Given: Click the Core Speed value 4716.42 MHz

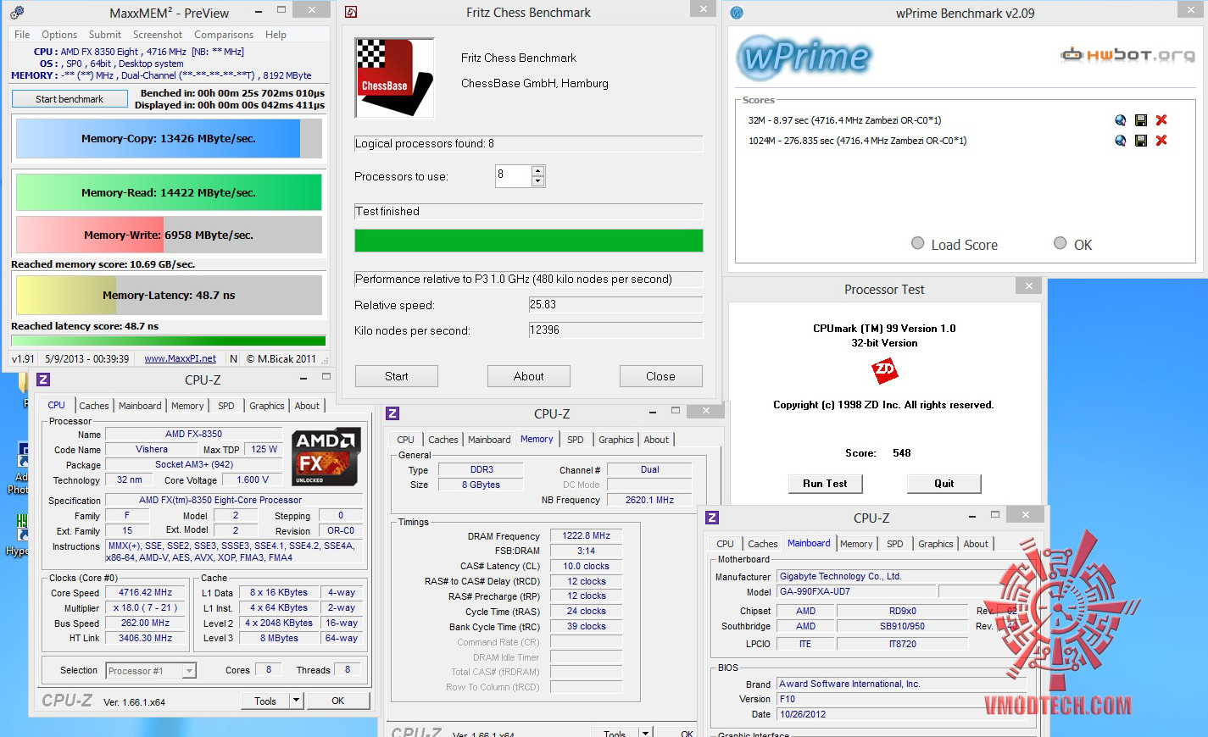Looking at the screenshot, I should (145, 593).
